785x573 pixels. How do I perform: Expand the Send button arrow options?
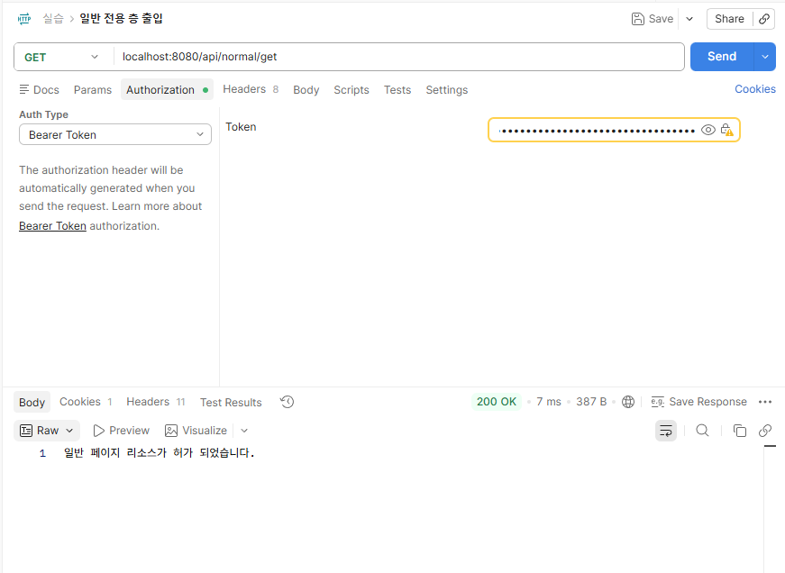pyautogui.click(x=765, y=57)
